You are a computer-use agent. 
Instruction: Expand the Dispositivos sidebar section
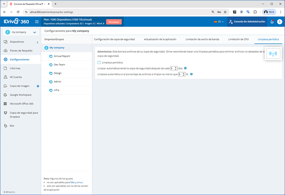[x=36, y=42]
